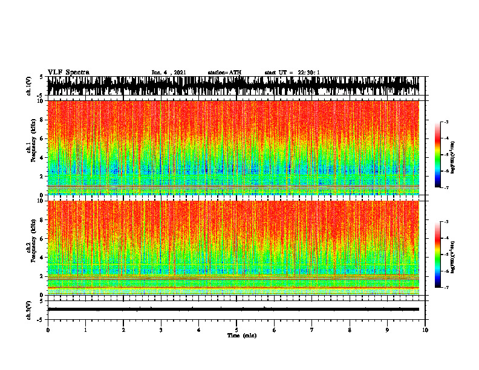479x370 pixels.
Task: Click inside the ch.1 spectrogram panel
Action: pyautogui.click(x=233, y=148)
